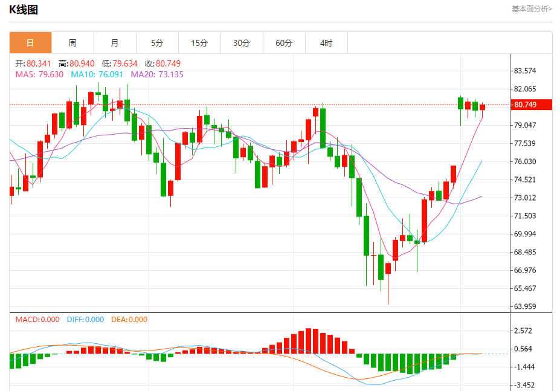The height and width of the screenshot is (391, 560).
Task: Click the 66.976 price axis label
Action: [525, 270]
